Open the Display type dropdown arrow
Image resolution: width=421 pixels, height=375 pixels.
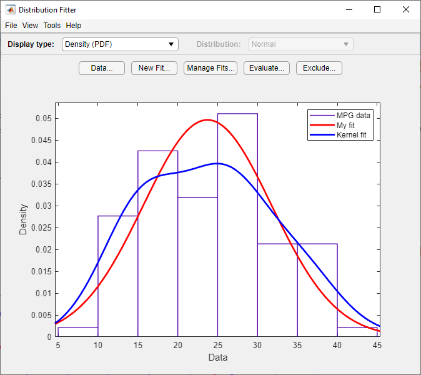tap(171, 44)
